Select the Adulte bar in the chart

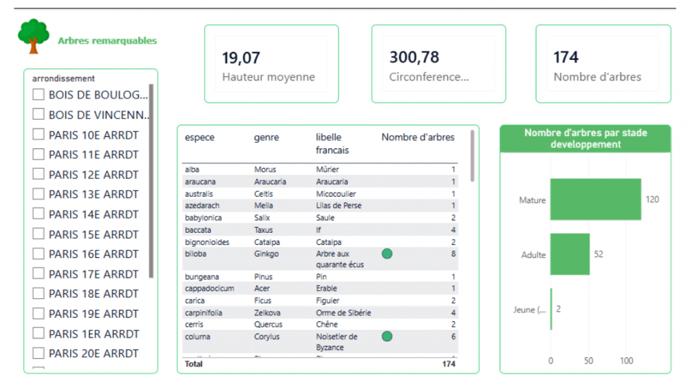[x=570, y=255]
